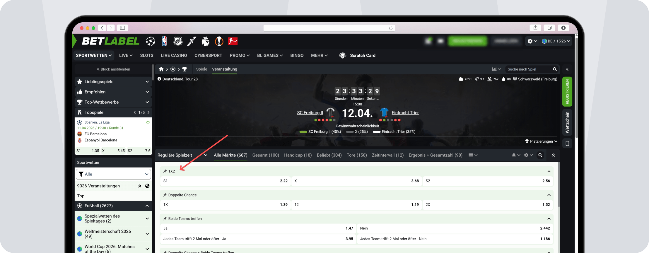
Task: Expand the Platzierungen dropdown
Action: [x=541, y=141]
